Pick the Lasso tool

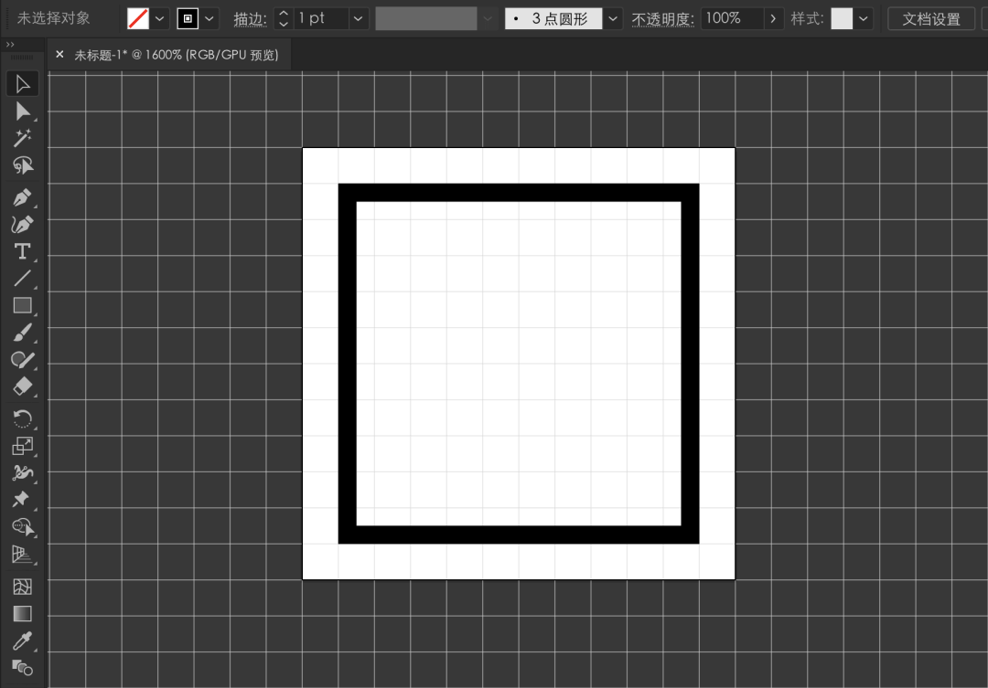23,164
